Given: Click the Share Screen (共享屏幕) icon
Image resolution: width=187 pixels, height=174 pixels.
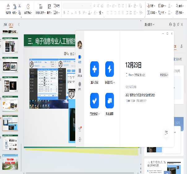Looking at the screenshot, I should (110, 100).
